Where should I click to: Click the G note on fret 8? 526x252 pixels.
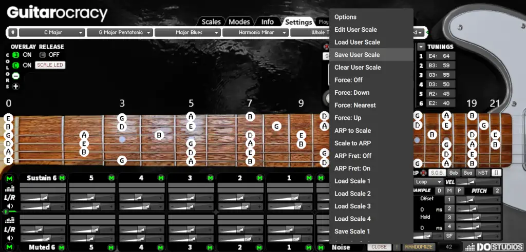276,126
